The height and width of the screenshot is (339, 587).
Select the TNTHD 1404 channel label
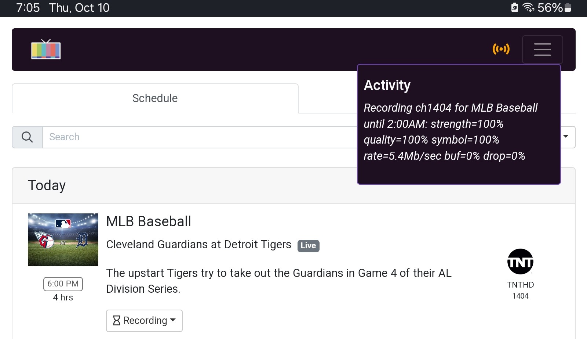point(520,290)
